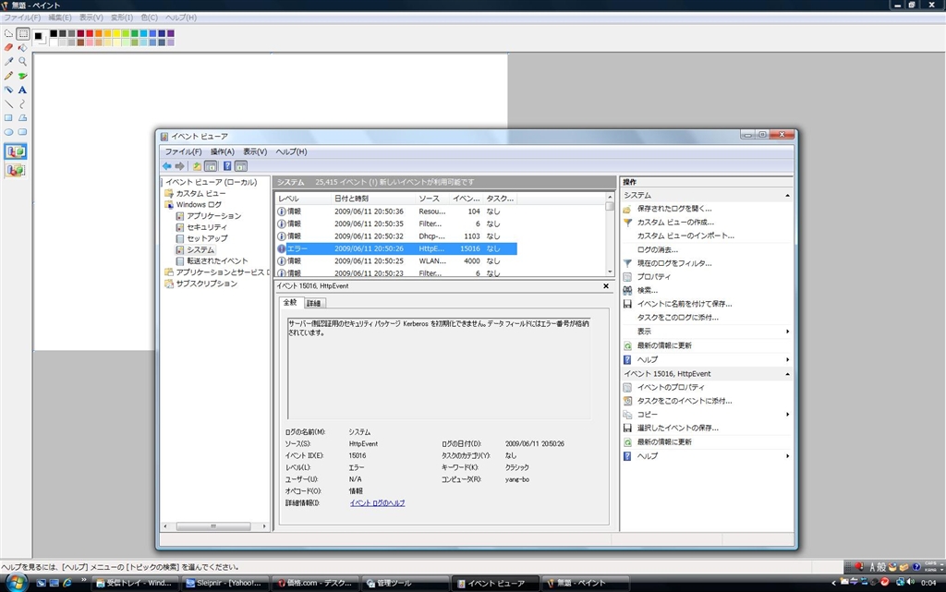Open the 操作(A) menu in Event Viewer
Screen dimensions: 946x592
(222, 151)
